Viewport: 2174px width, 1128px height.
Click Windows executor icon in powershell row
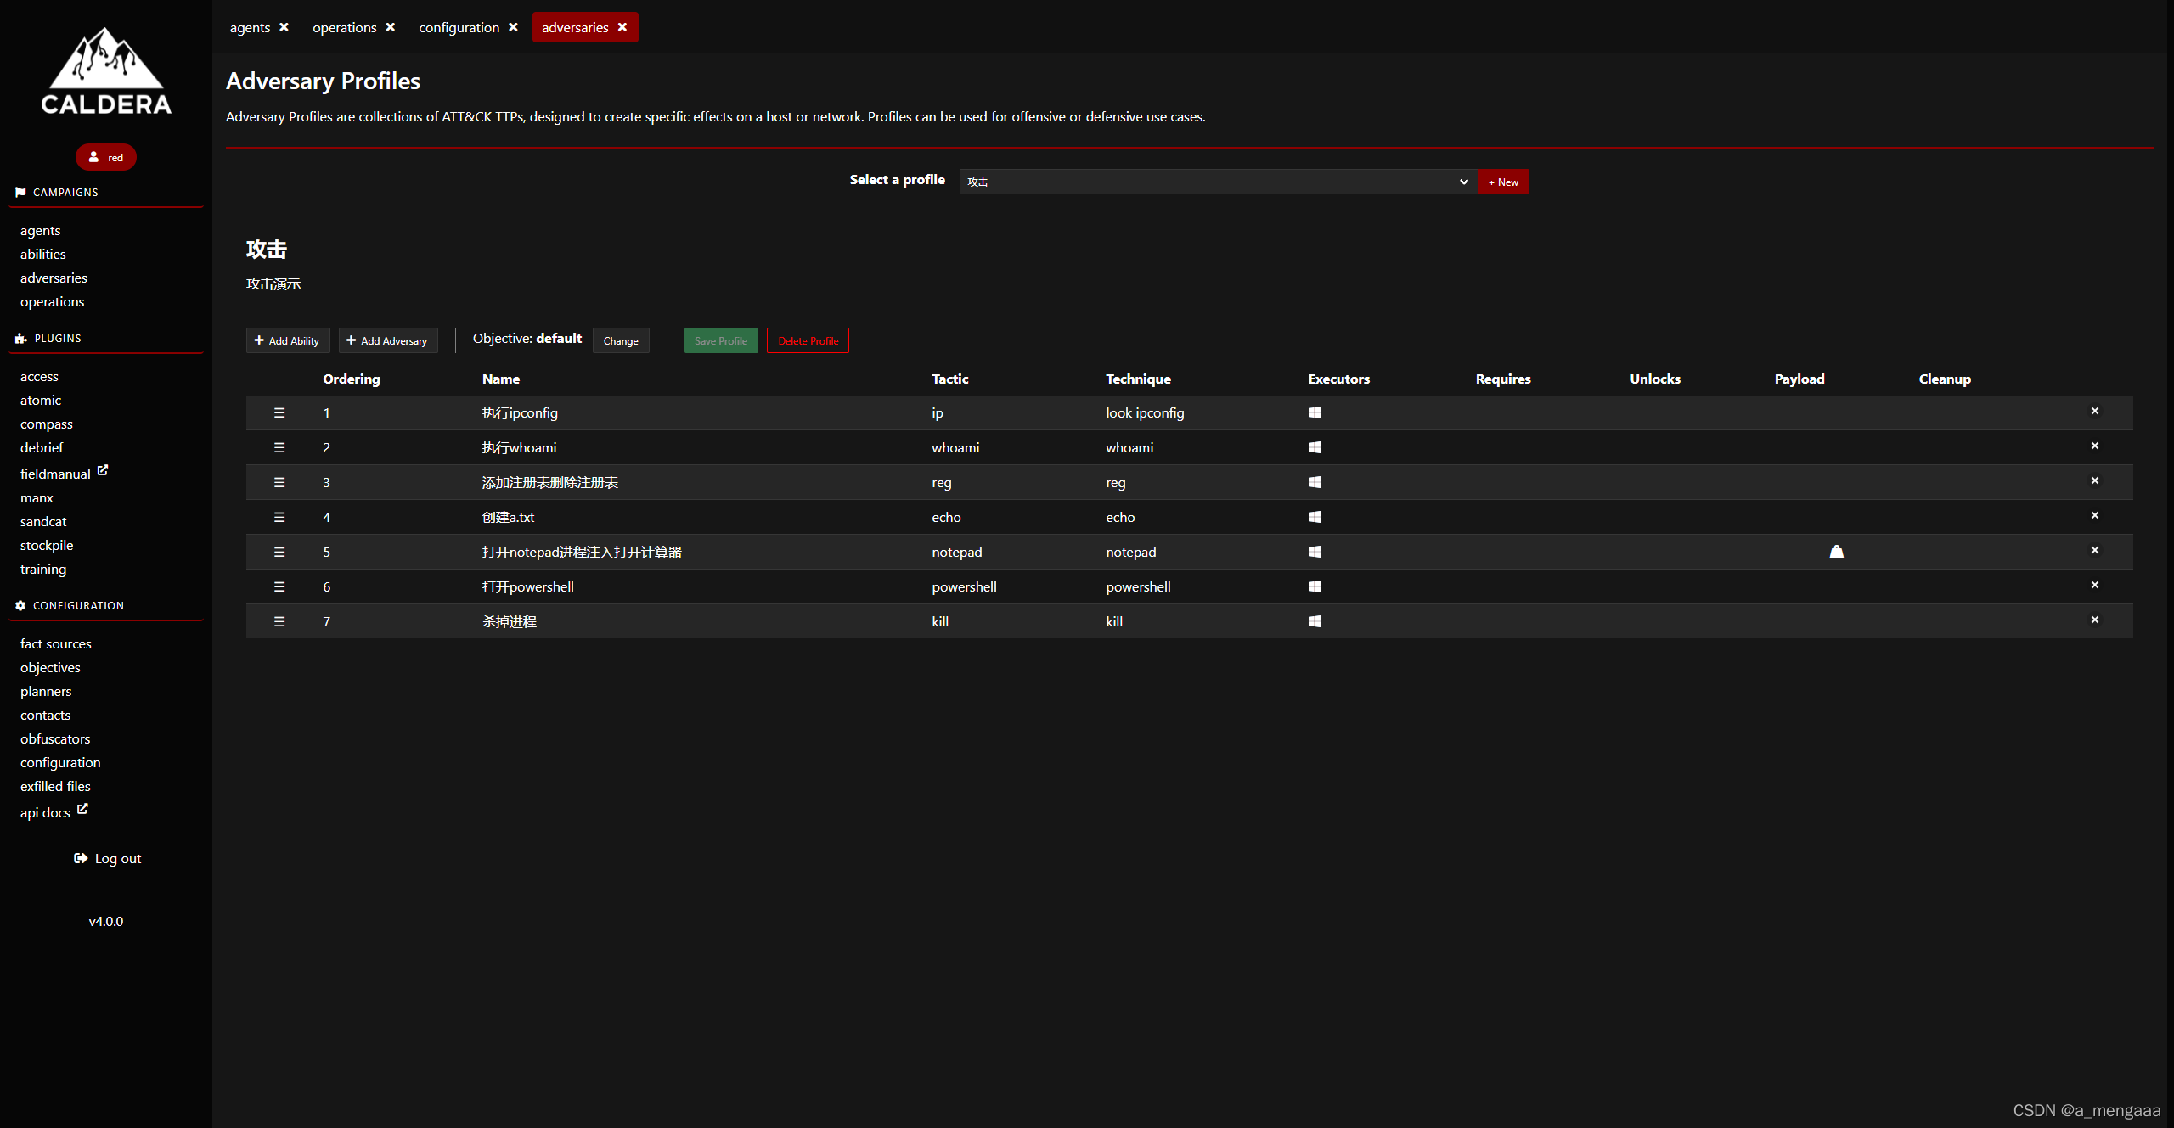pyautogui.click(x=1315, y=586)
